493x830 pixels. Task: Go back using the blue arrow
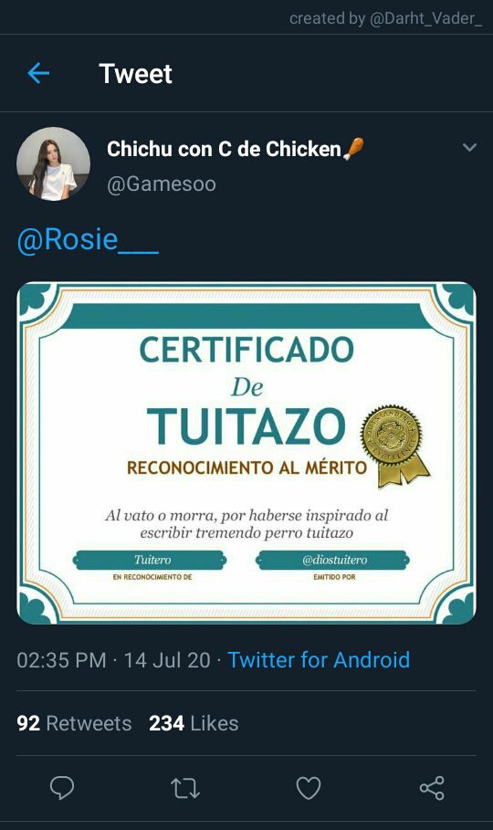click(x=38, y=73)
